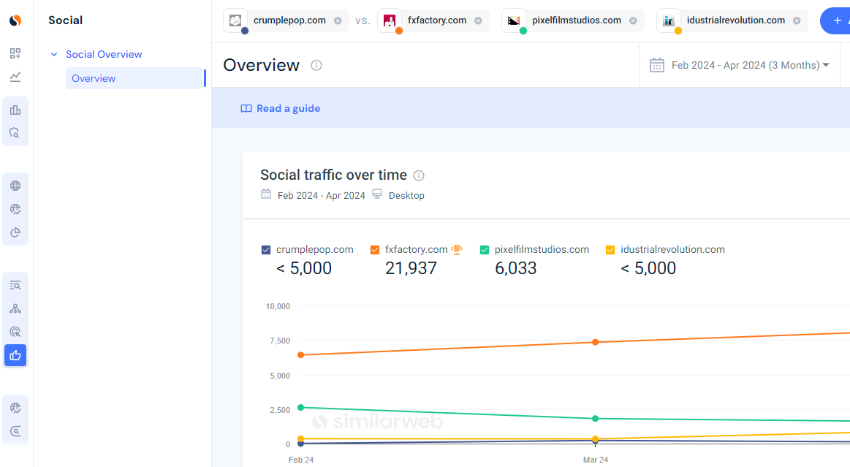
Task: Click the pixelfilmstudios.com favicon in compare bar
Action: pyautogui.click(x=513, y=20)
